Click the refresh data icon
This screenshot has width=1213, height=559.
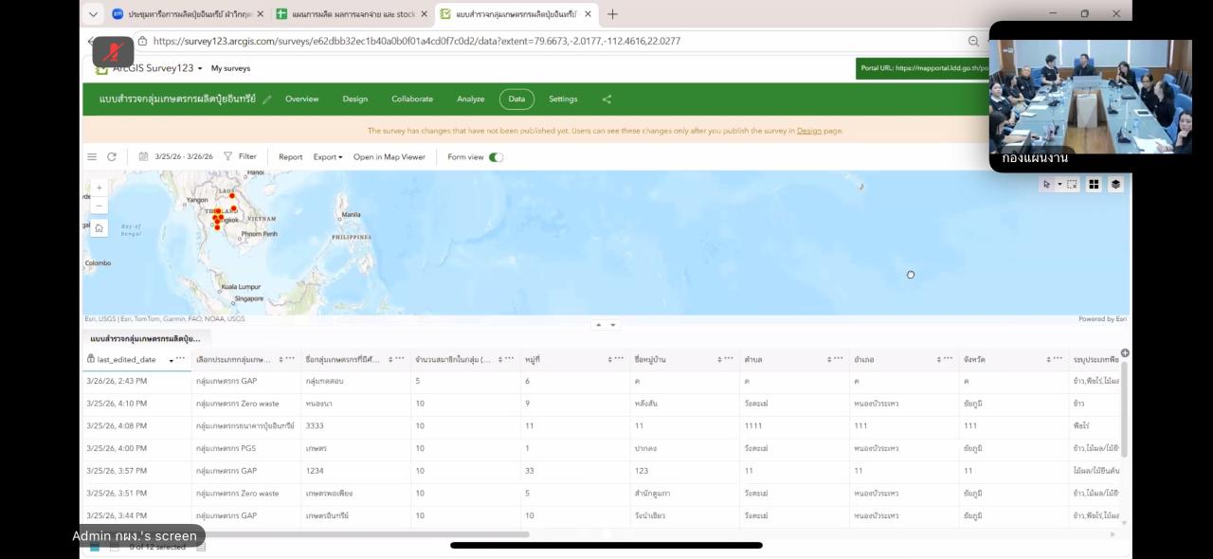[112, 157]
